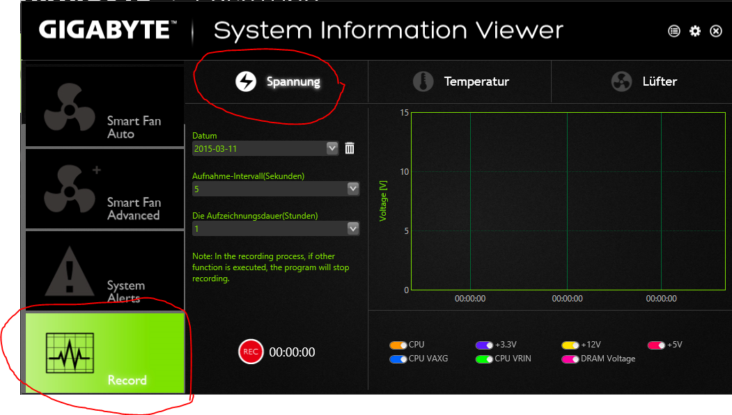This screenshot has width=732, height=415.
Task: Expand the Aufzeichnungsdauer dropdown arrow
Action: click(x=353, y=228)
